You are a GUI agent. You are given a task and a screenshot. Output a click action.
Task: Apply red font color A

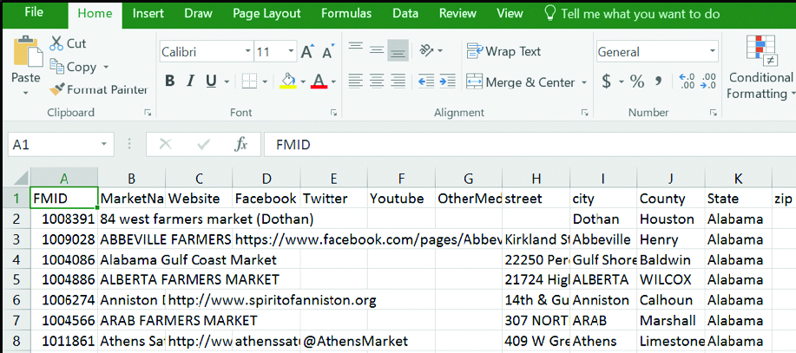click(319, 82)
